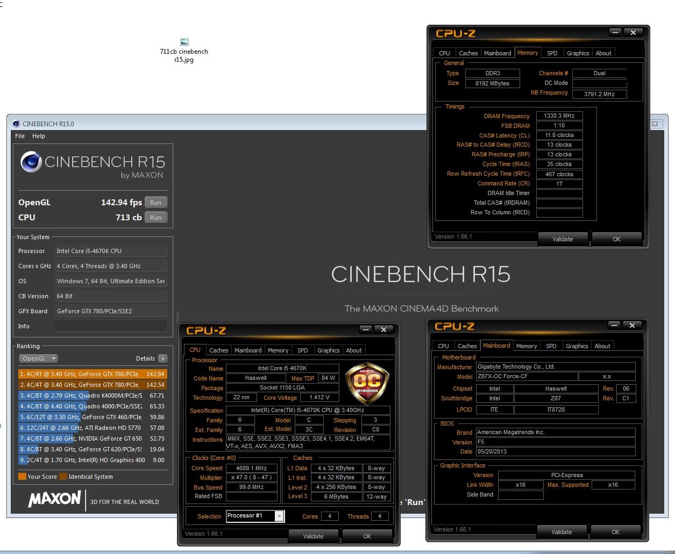Screen dimensions: 675x554
Task: Click OK in CPU-Z CPU window
Action: 367,536
